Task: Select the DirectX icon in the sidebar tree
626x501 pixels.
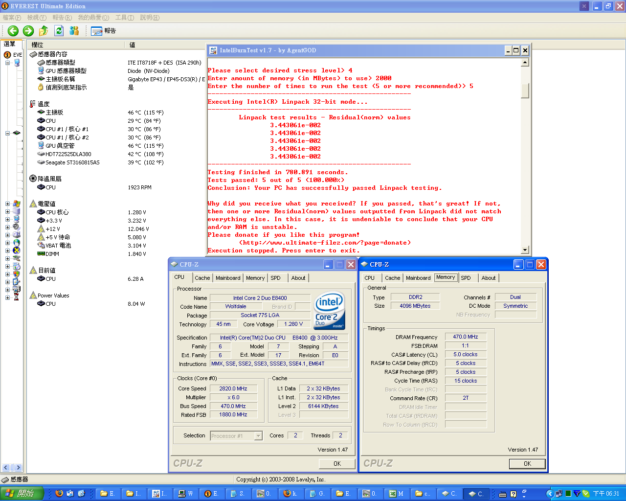Action: [16, 250]
